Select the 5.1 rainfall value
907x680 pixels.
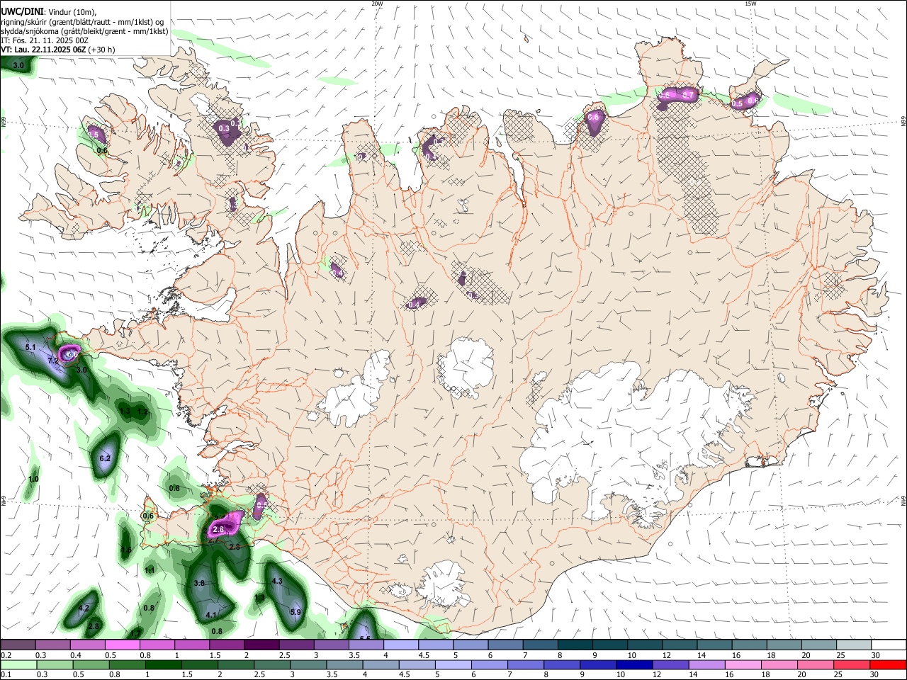click(30, 348)
